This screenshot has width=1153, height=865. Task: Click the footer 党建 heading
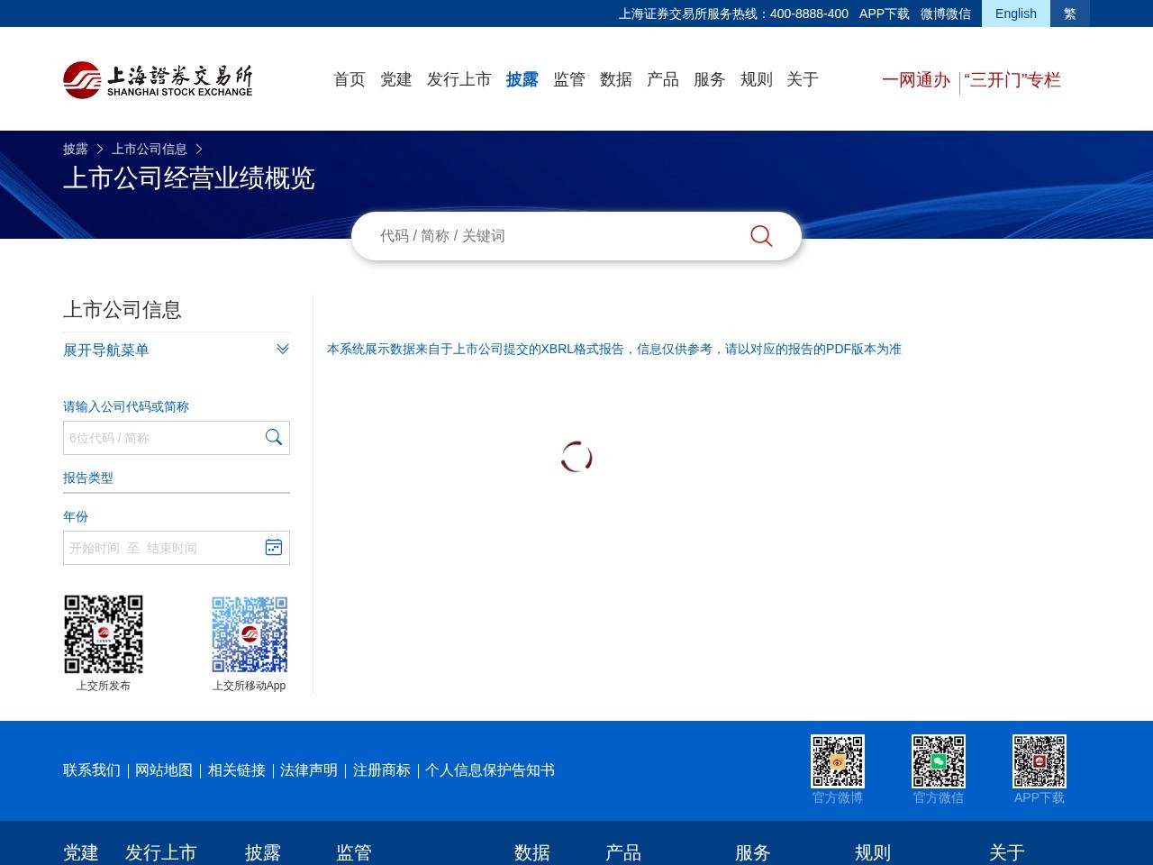(x=81, y=852)
